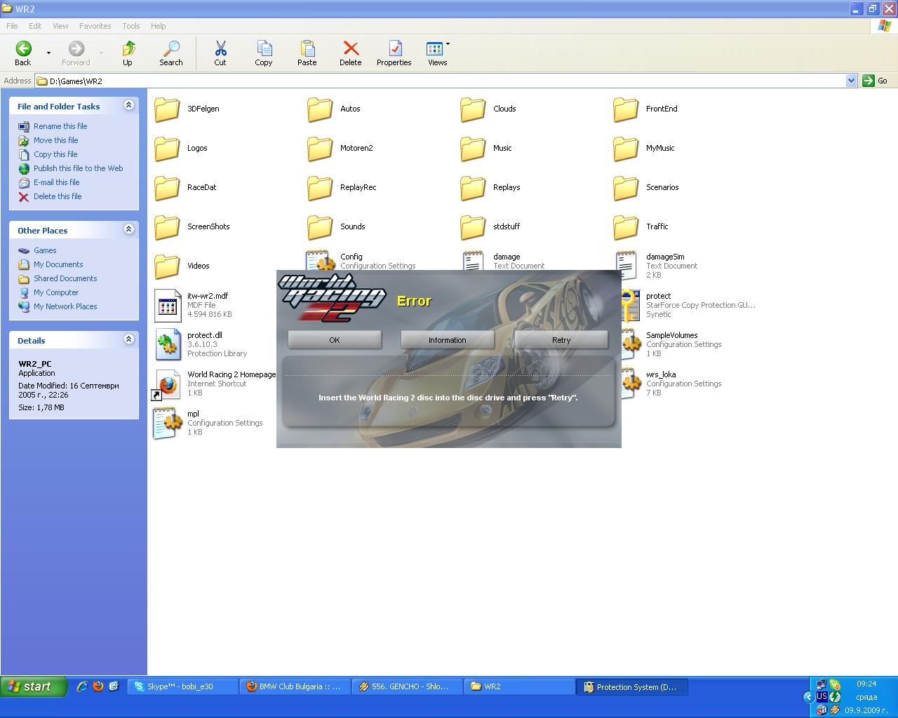Open Games in Other Places
This screenshot has height=718, width=898.
click(45, 250)
